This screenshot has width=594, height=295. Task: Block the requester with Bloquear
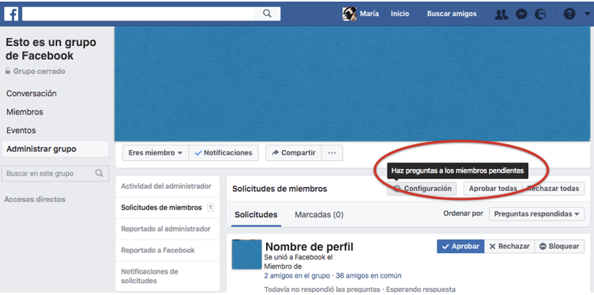(559, 246)
